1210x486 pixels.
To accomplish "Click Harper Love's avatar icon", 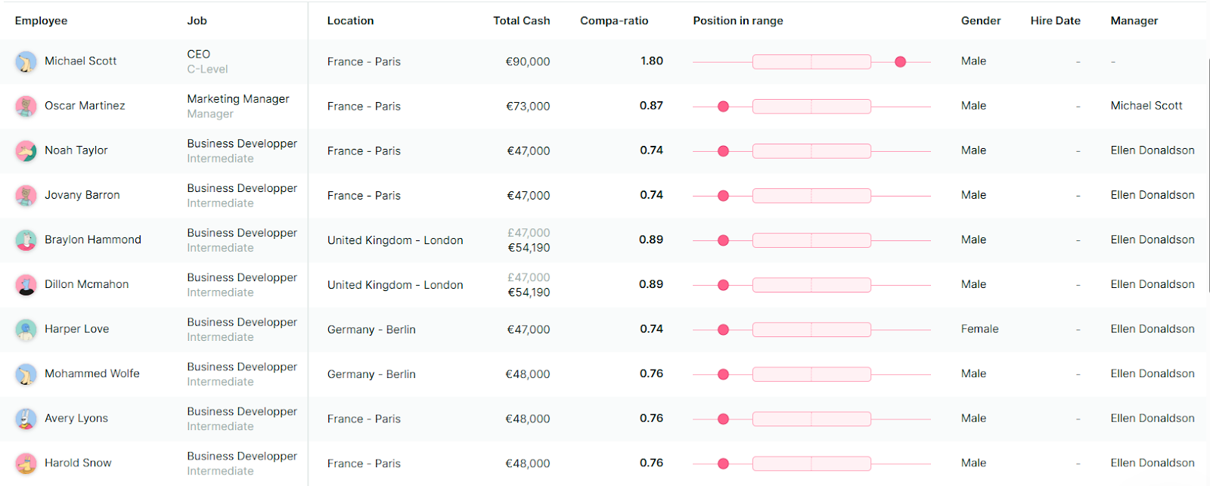I will click(x=26, y=330).
